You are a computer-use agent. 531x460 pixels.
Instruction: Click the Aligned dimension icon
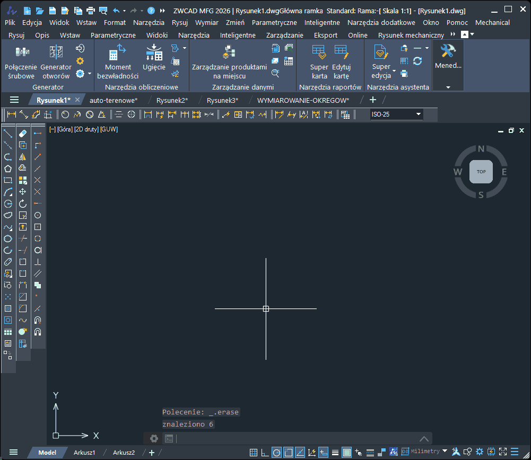[x=24, y=114]
